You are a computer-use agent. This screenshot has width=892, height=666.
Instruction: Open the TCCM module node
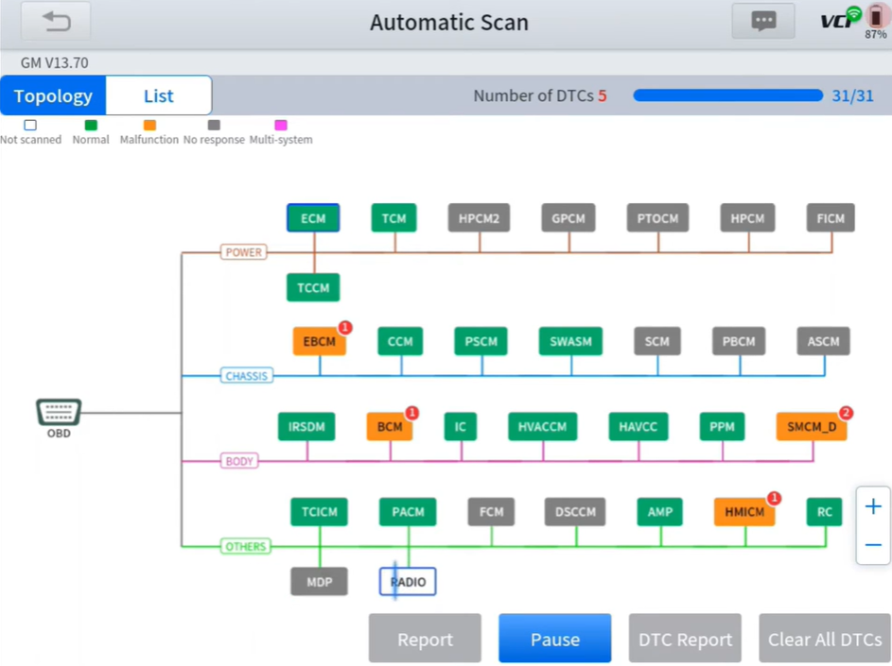pyautogui.click(x=313, y=287)
